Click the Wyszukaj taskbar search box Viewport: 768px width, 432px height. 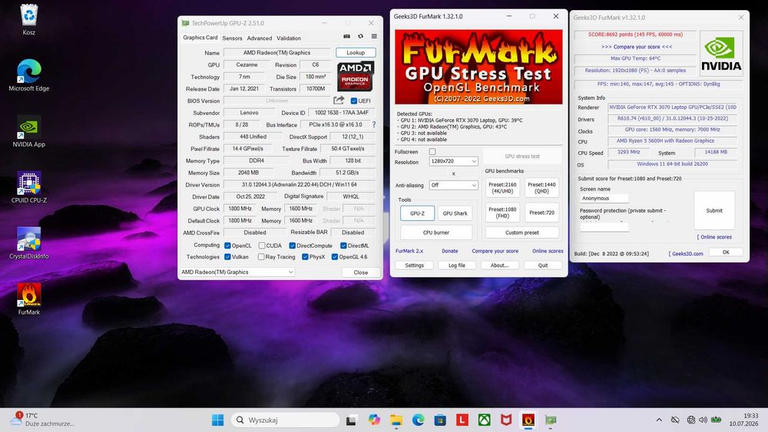click(x=285, y=420)
